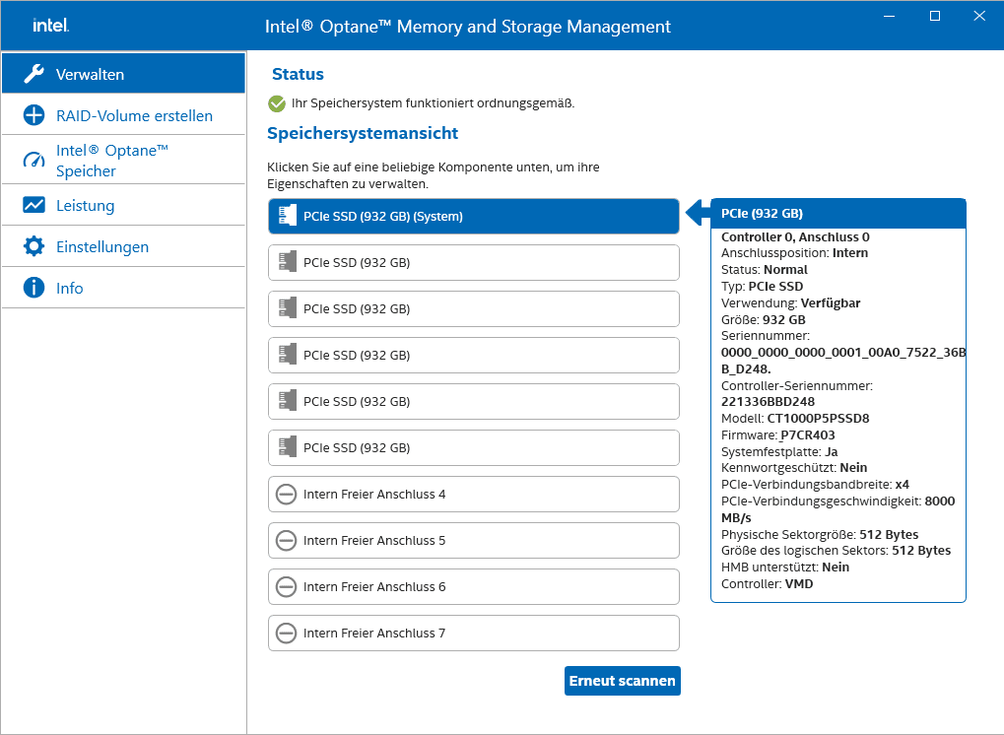Click the Info circle icon in sidebar
This screenshot has width=1004, height=735.
click(x=33, y=288)
